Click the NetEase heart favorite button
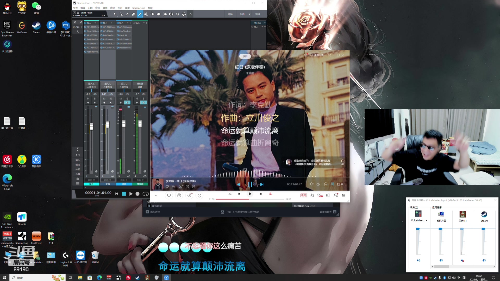 (x=169, y=195)
